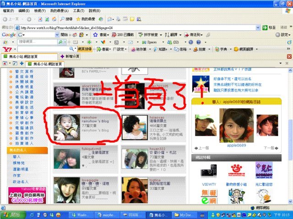Click the address bar URL field
This screenshot has width=293, height=219.
[x=138, y=28]
